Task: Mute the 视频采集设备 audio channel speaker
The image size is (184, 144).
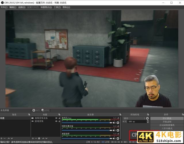Action: coord(114,130)
